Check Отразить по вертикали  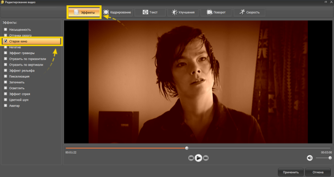(x=5, y=64)
